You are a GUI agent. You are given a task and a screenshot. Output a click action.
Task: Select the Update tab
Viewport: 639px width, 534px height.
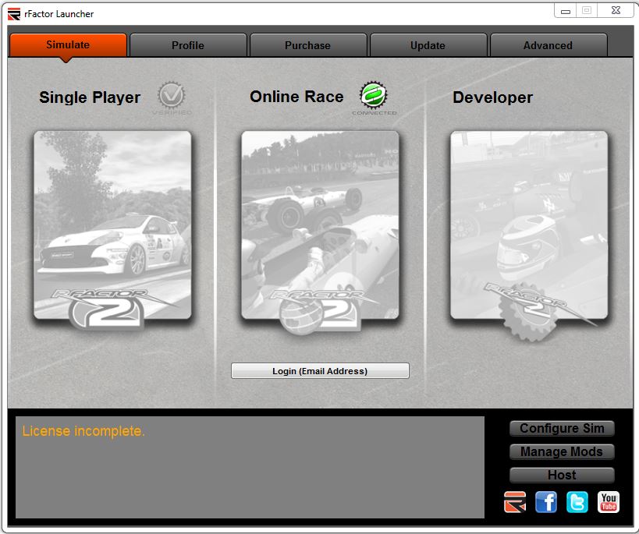click(428, 45)
